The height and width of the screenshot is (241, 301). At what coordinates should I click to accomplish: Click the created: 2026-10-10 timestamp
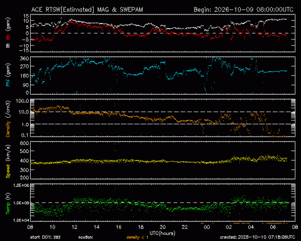(x=257, y=237)
